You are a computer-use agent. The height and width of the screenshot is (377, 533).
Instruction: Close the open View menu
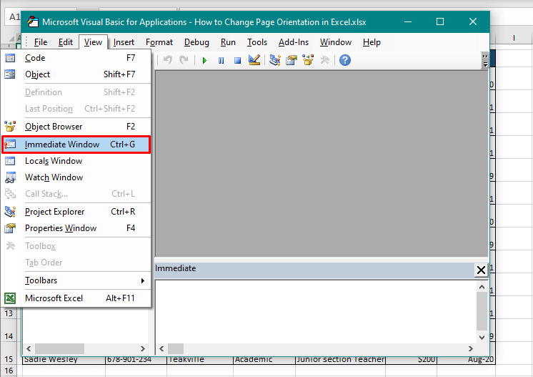point(93,42)
